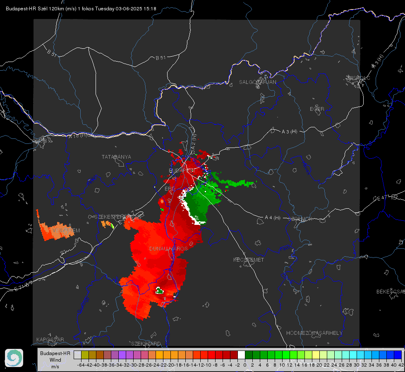Click the Heves county label
The width and height of the screenshot is (405, 372).
coord(306,168)
